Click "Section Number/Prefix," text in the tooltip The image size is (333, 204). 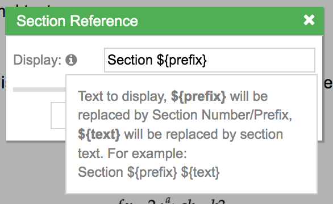[222, 116]
